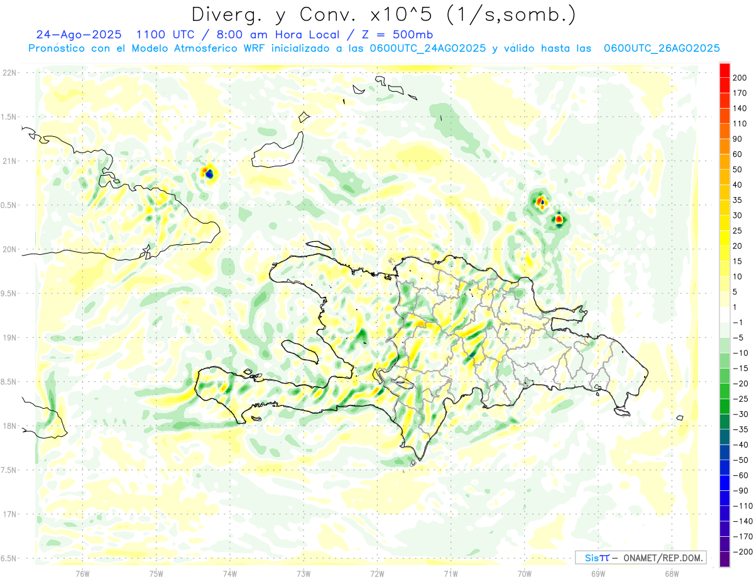Click the '71W' longitude label

click(x=451, y=573)
